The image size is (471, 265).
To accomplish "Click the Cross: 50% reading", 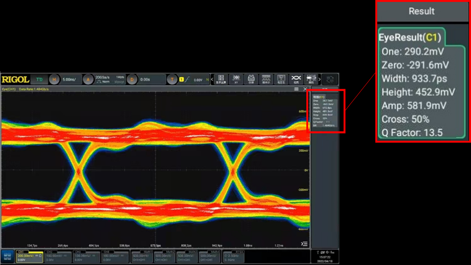I will 406,119.
